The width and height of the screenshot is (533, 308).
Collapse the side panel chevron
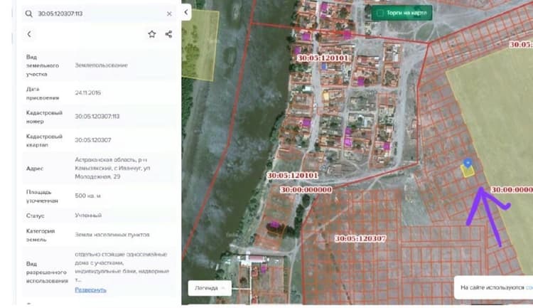pyautogui.click(x=186, y=12)
